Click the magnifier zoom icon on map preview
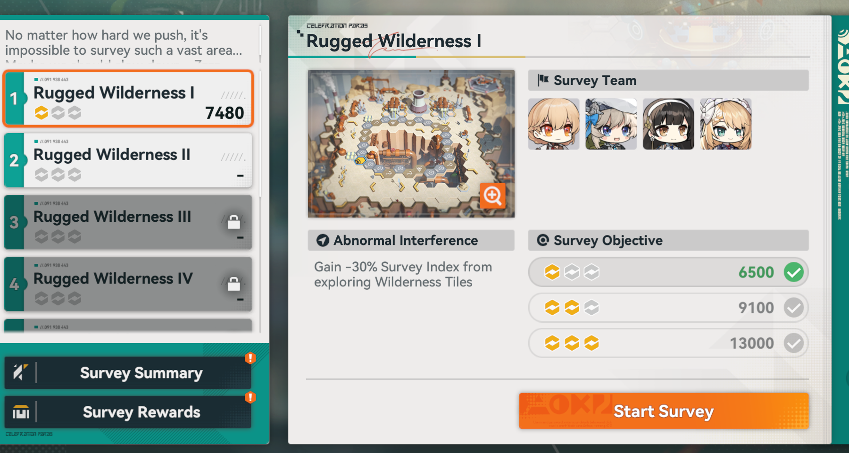 click(x=492, y=195)
